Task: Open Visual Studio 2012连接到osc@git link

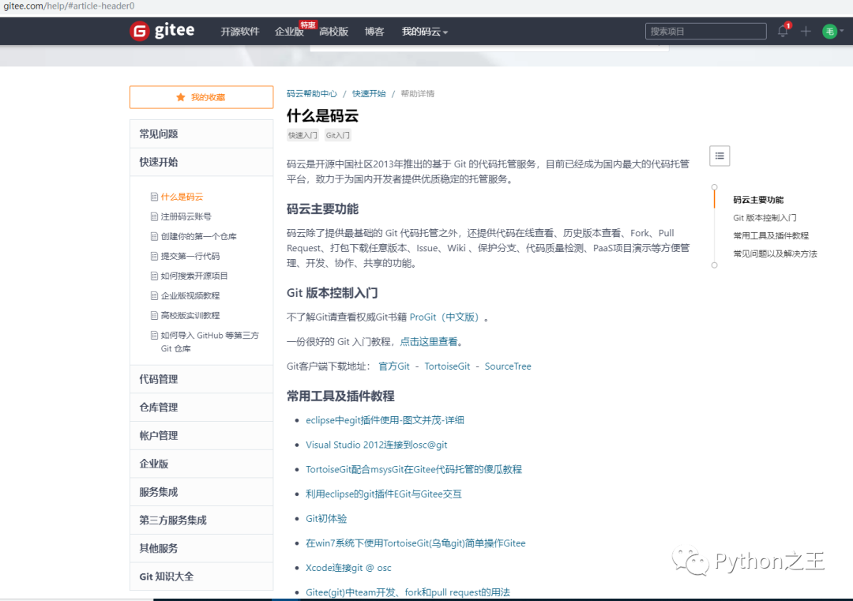Action: [377, 445]
